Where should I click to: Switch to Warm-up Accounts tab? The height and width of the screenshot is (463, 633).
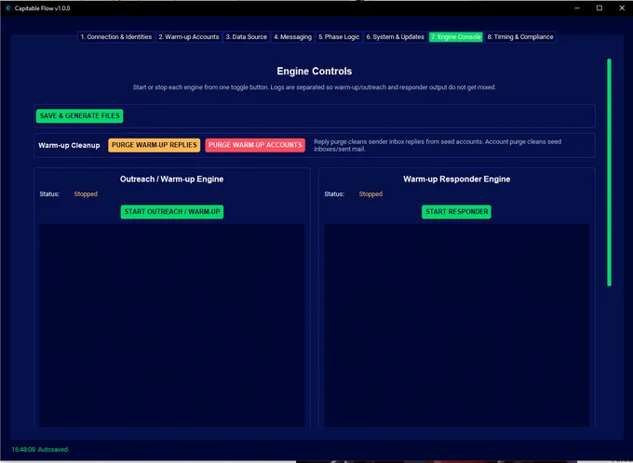pyautogui.click(x=189, y=36)
